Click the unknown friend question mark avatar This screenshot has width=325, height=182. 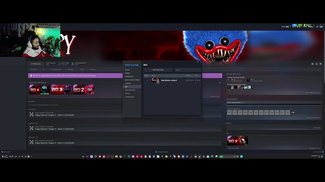[252, 87]
